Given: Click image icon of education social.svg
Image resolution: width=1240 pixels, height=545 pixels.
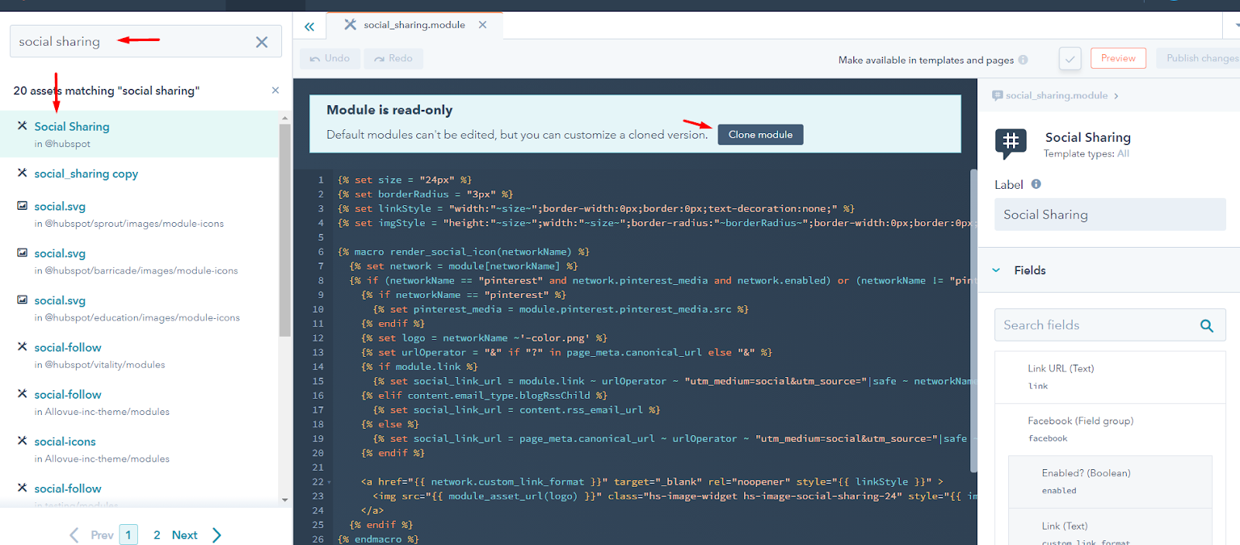Looking at the screenshot, I should coord(22,300).
